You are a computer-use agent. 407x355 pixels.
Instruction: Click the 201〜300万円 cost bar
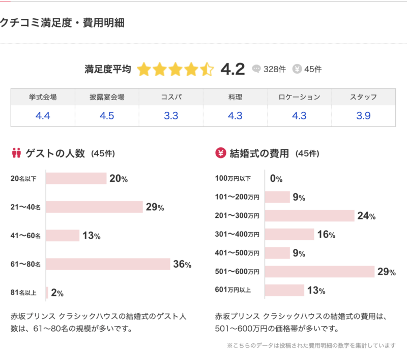[310, 216]
